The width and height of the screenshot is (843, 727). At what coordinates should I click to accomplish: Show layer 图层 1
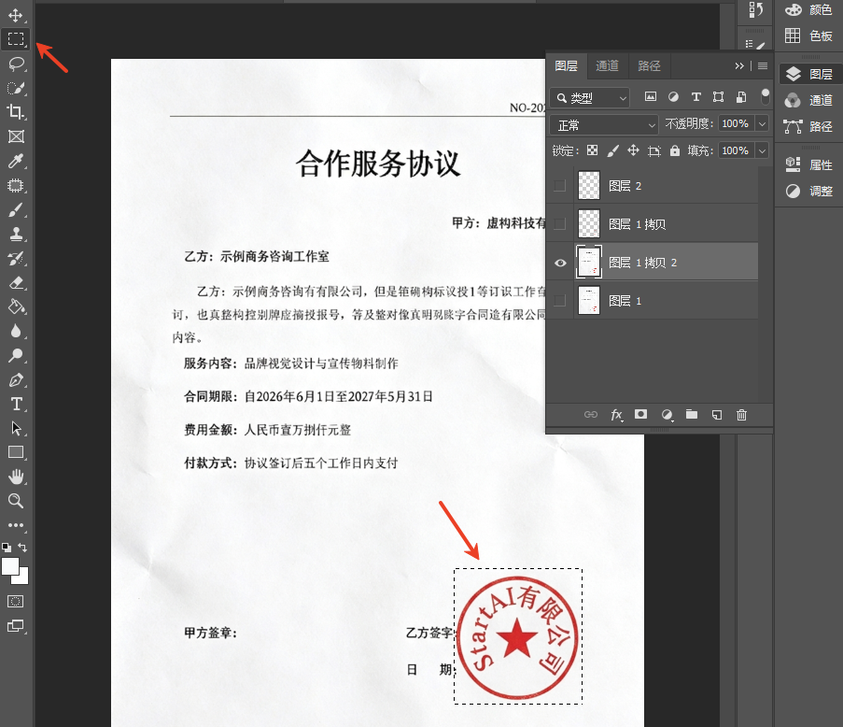pyautogui.click(x=560, y=300)
